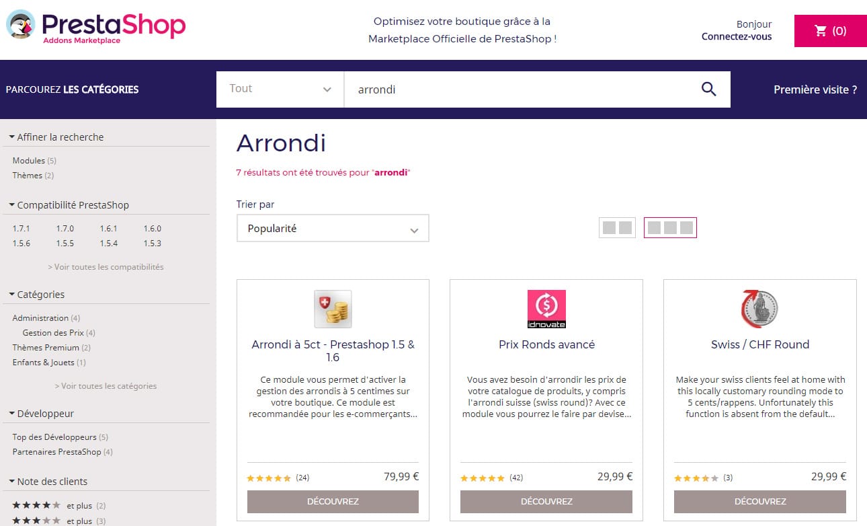The height and width of the screenshot is (526, 867).
Task: Click the search magnifier icon
Action: (708, 89)
